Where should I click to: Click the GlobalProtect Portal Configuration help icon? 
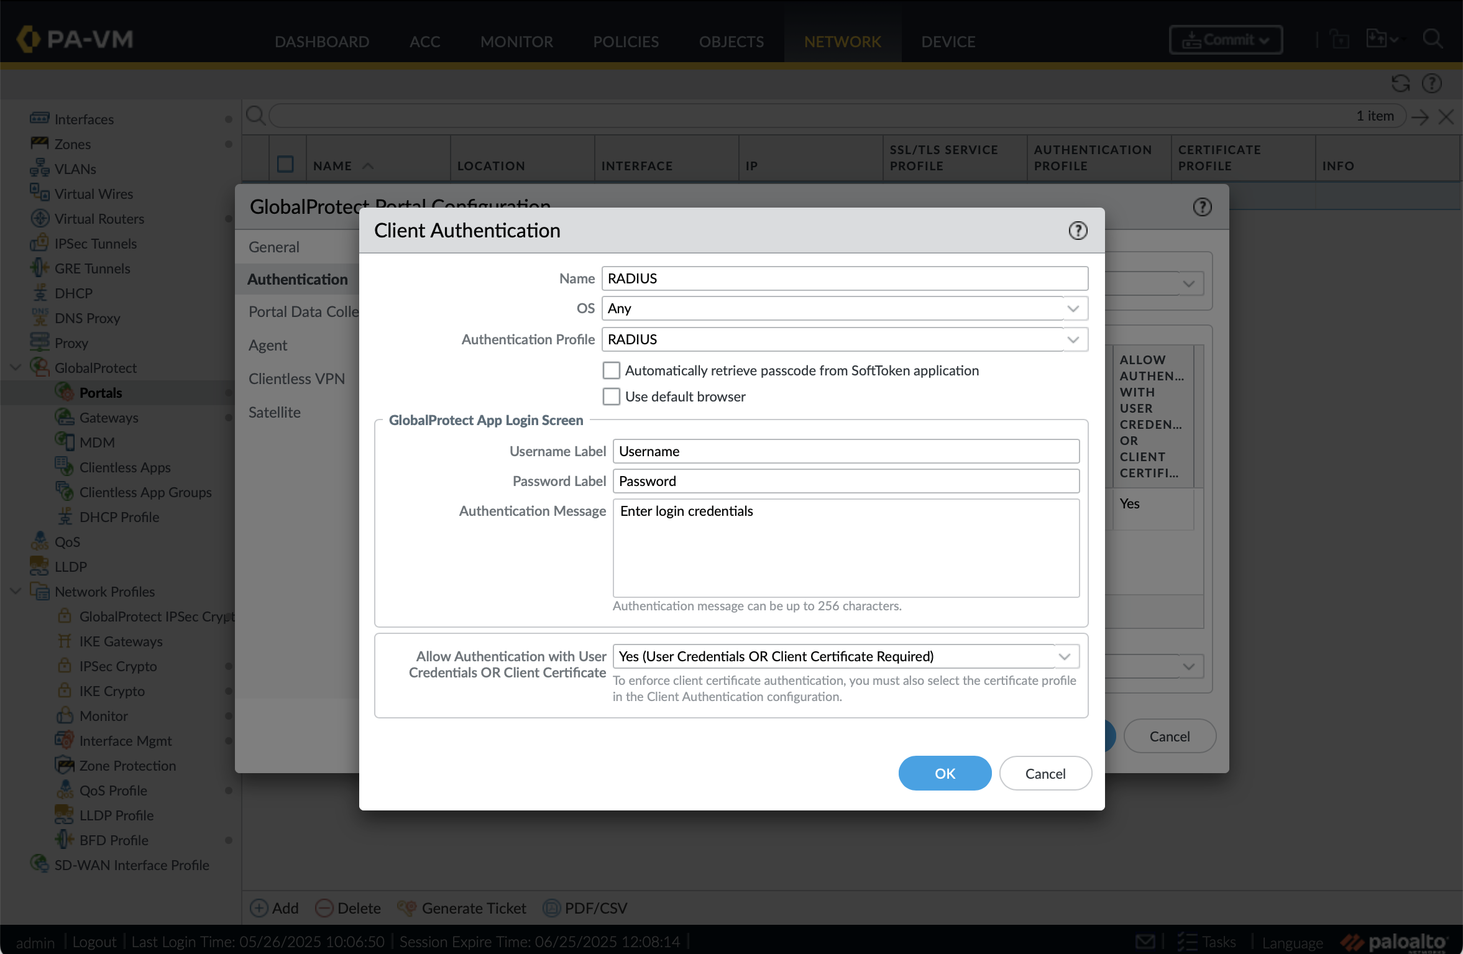click(1202, 207)
